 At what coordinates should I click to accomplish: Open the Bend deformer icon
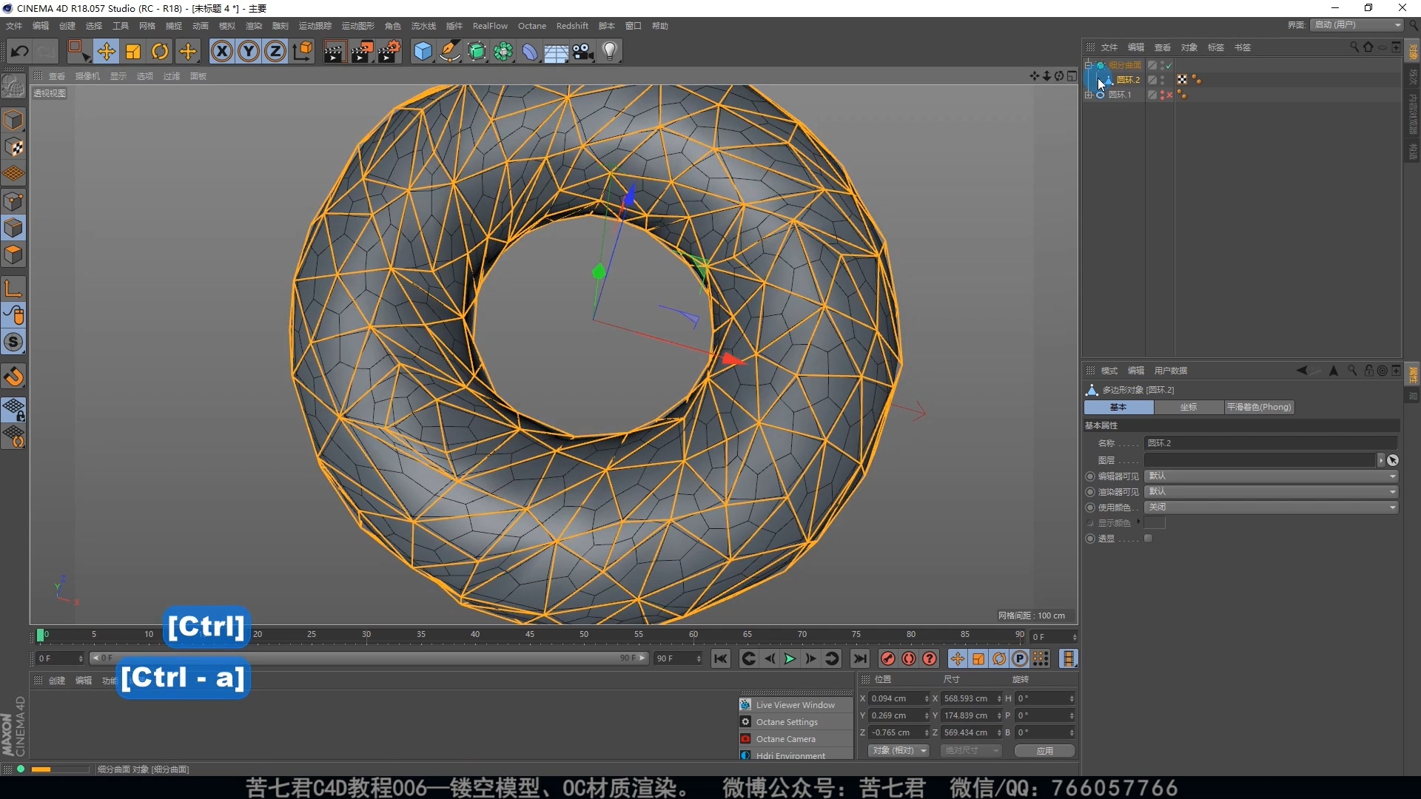pos(530,51)
